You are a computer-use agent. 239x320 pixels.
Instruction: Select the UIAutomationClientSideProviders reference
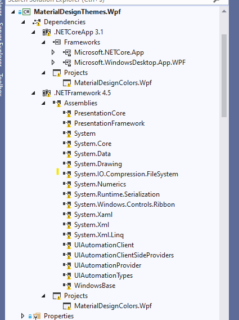[124, 255]
